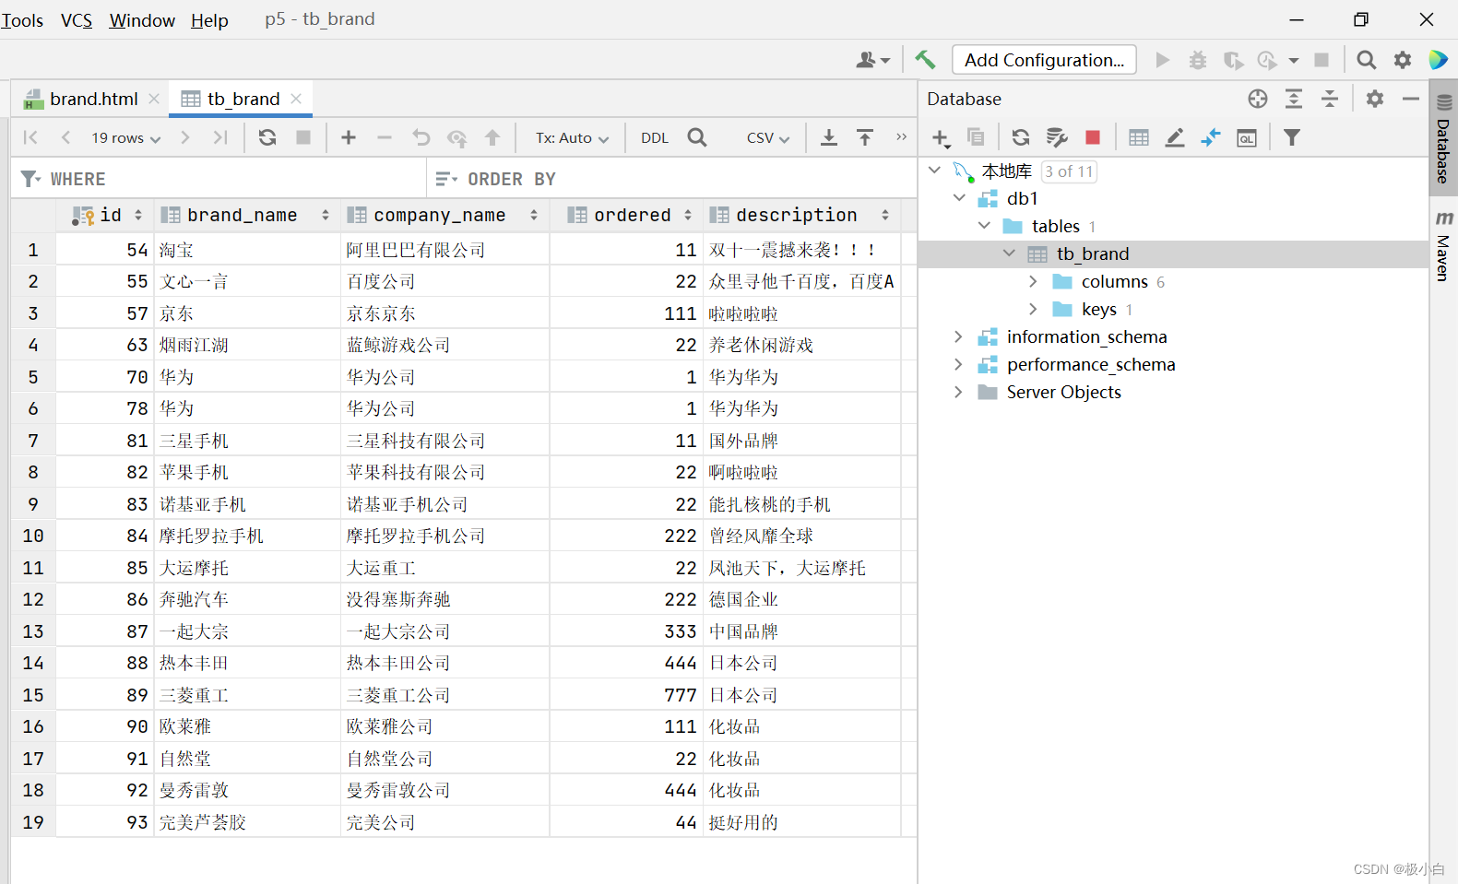
Task: Delete row using minus icon
Action: pyautogui.click(x=385, y=137)
